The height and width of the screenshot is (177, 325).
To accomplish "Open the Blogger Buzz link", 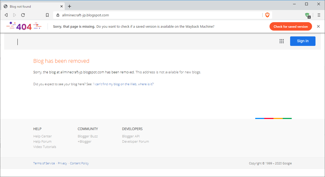I will point(88,136).
